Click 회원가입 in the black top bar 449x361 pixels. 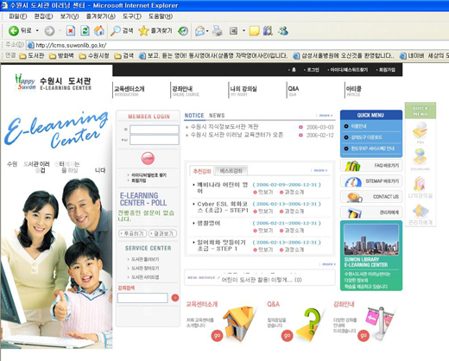point(387,70)
